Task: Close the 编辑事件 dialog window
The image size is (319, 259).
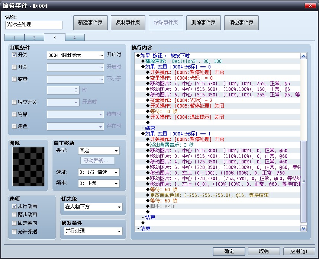Action: point(310,6)
